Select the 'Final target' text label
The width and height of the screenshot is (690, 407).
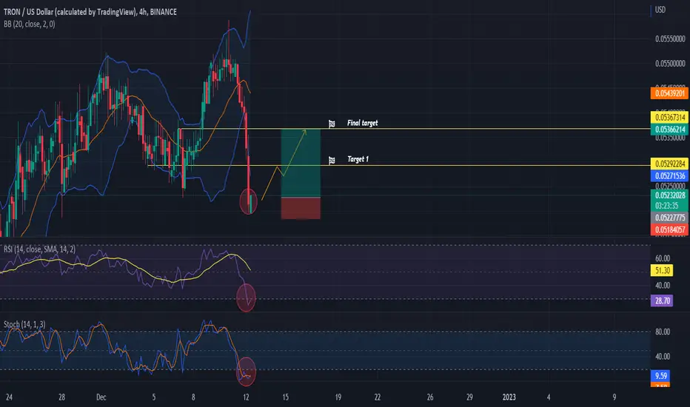pyautogui.click(x=363, y=123)
